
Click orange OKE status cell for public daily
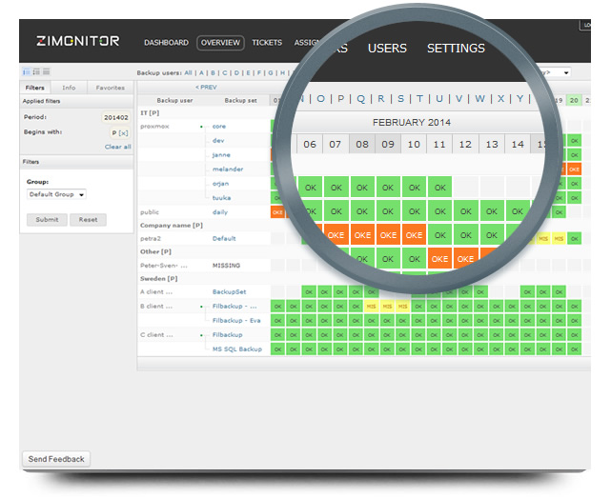(277, 212)
